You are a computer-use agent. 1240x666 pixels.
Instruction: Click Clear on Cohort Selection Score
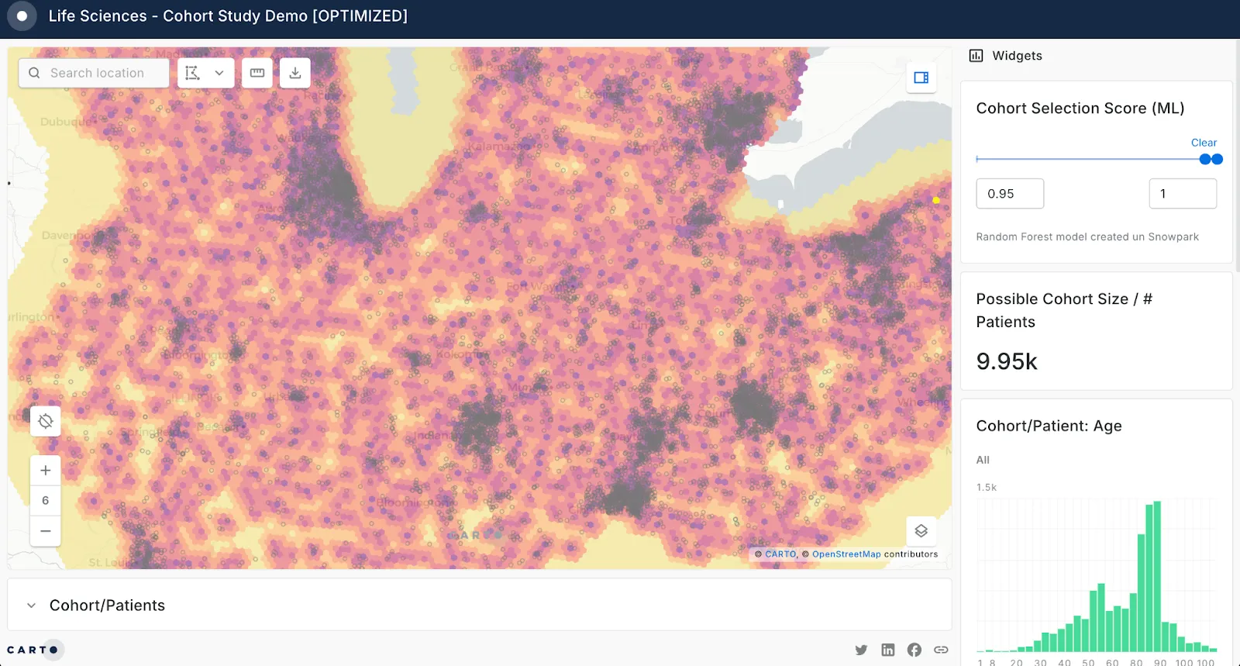click(1204, 143)
